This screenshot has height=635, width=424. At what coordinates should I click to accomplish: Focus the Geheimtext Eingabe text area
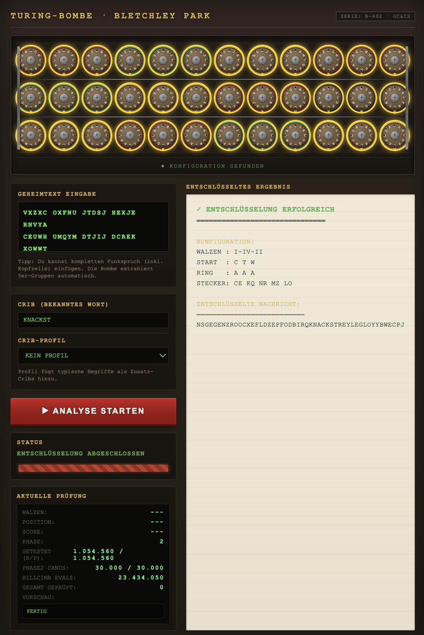tap(93, 227)
